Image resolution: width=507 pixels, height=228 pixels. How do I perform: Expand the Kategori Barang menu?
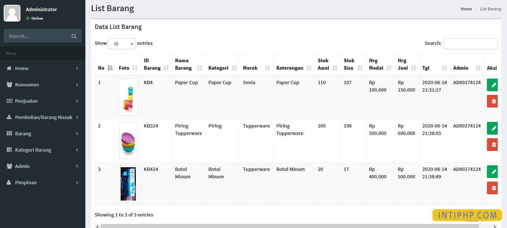43,150
